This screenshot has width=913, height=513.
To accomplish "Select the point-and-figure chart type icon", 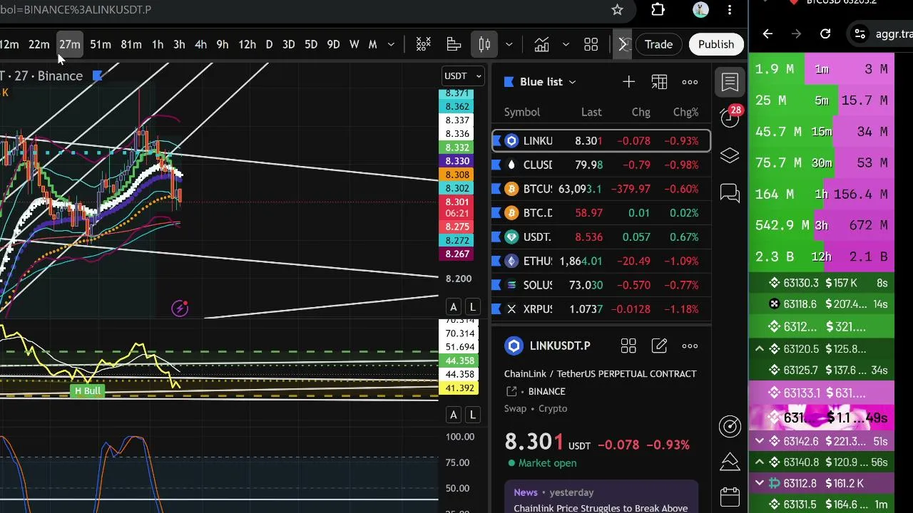I will click(x=424, y=45).
